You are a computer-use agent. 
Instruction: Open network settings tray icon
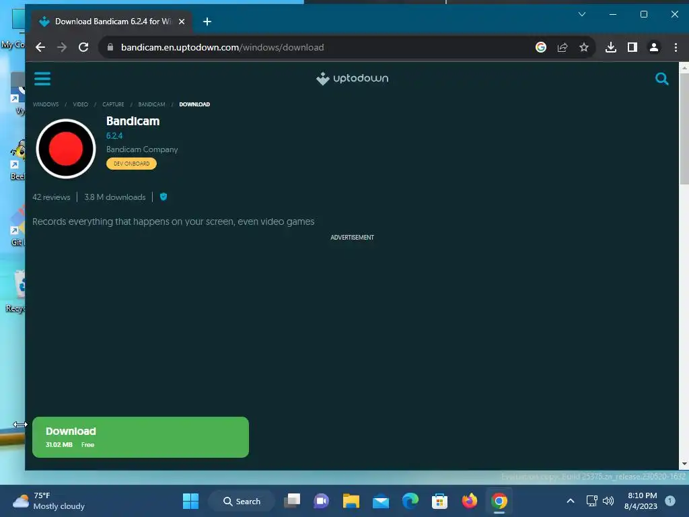click(x=592, y=501)
